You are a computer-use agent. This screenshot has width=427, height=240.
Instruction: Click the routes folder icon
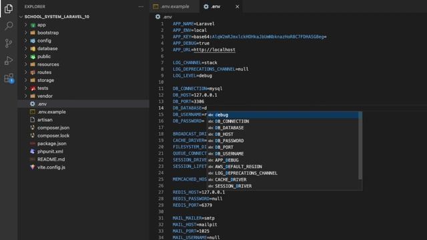pyautogui.click(x=33, y=72)
